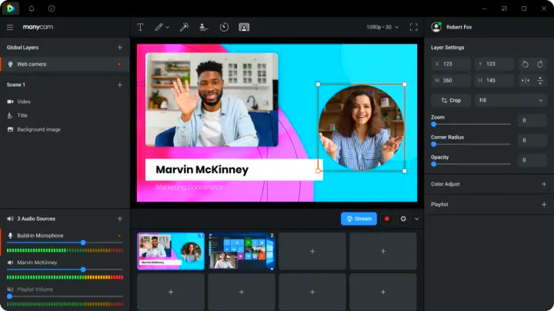Flip the layer horizontally
The image size is (554, 311).
point(526,81)
